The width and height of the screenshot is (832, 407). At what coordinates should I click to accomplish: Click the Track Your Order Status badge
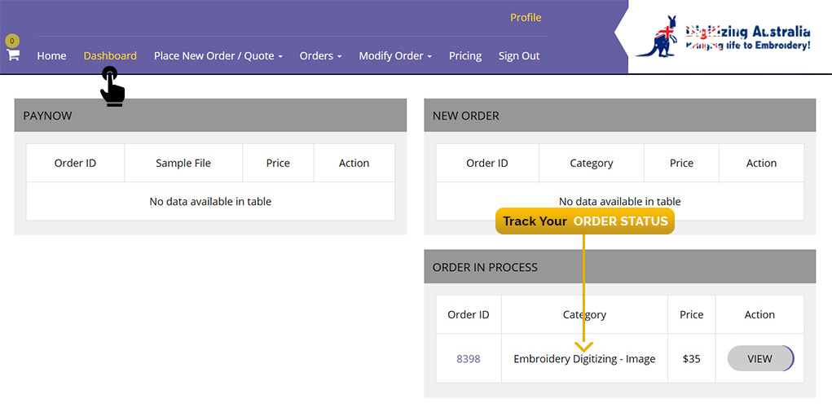pyautogui.click(x=585, y=221)
